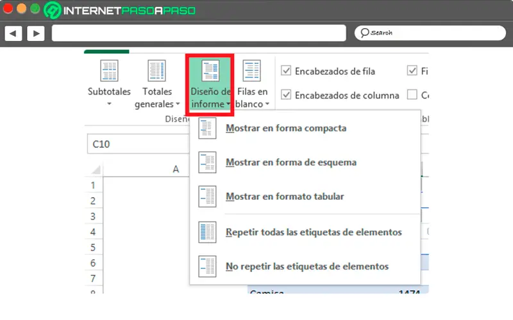Click the tabular format layout icon
The height and width of the screenshot is (320, 513).
(x=207, y=196)
